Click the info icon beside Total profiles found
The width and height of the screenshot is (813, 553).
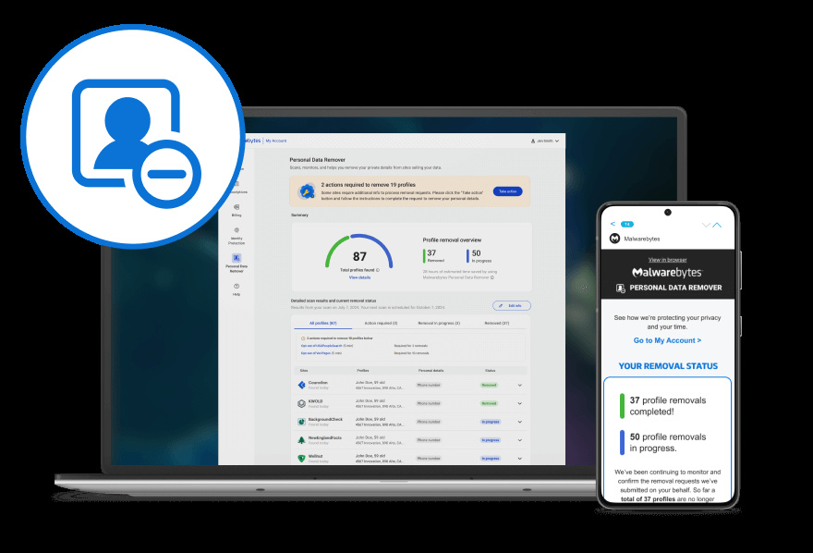(378, 270)
